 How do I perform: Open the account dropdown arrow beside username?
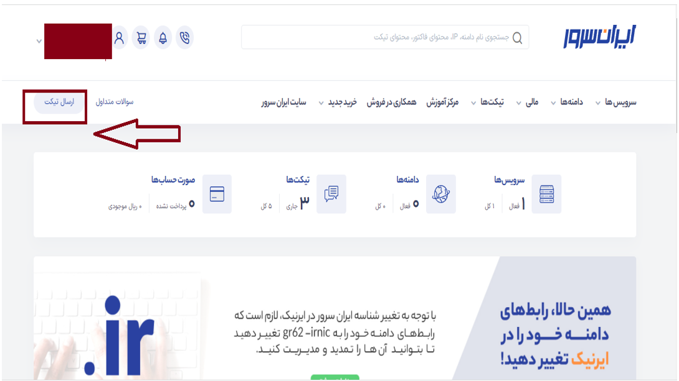[x=39, y=41]
